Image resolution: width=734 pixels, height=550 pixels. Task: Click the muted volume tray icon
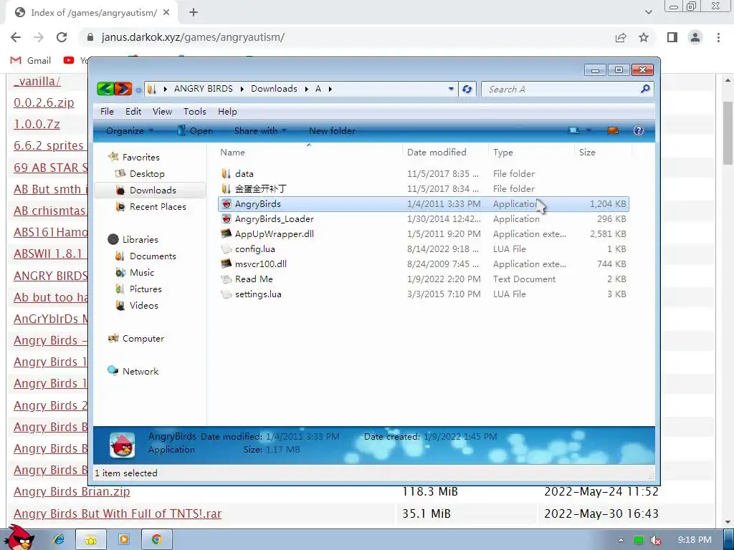point(656,540)
